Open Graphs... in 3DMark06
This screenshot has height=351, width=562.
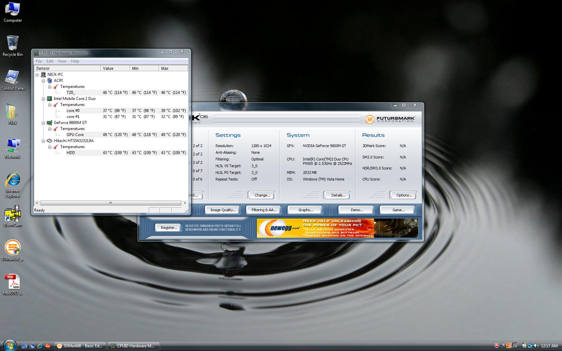[x=305, y=210]
